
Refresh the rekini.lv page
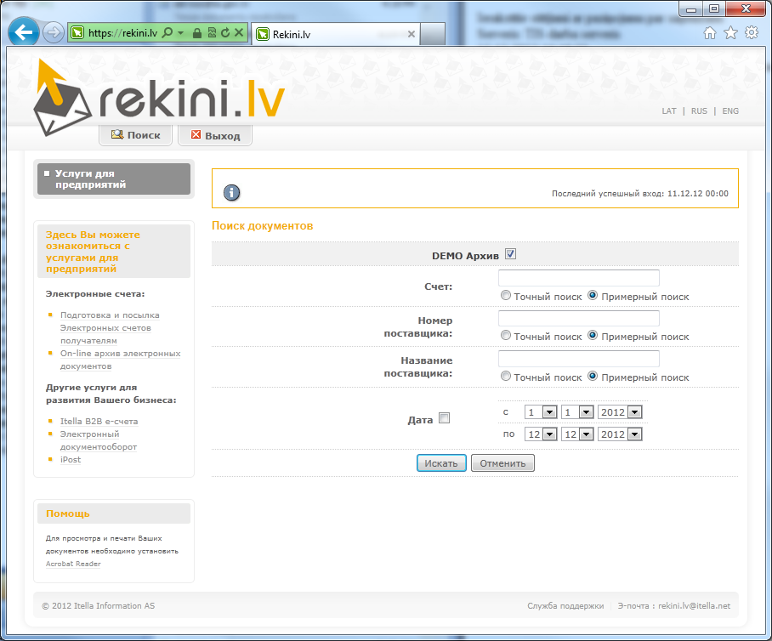(x=225, y=33)
